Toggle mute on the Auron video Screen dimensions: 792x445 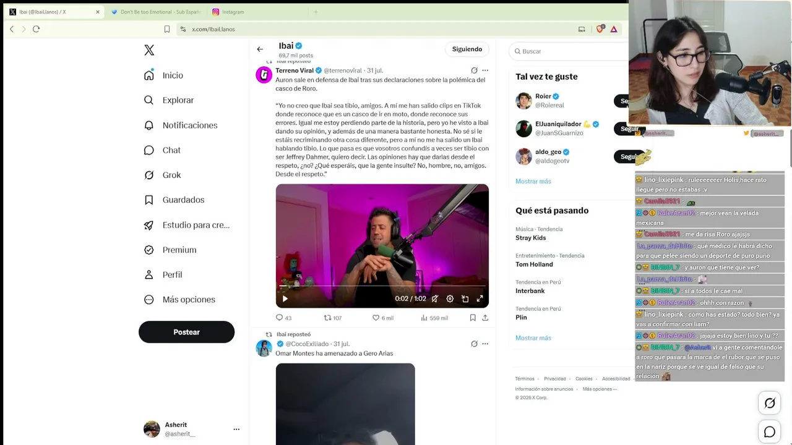point(435,299)
